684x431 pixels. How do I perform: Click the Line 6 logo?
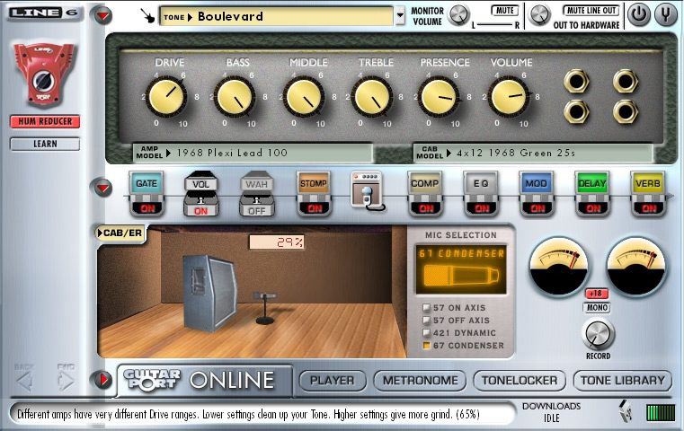pyautogui.click(x=43, y=13)
